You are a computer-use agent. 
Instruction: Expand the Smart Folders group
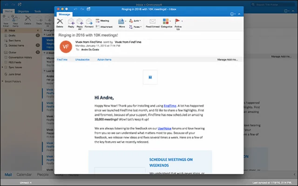2,81
